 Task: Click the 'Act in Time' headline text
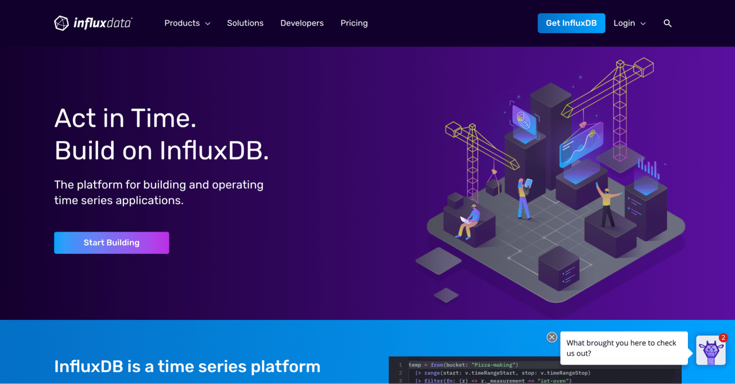[125, 118]
